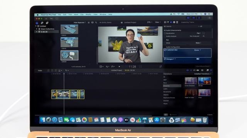Screen dimensions: 247x138
Task: Open the Info inspector icon
Action: [x=174, y=22]
